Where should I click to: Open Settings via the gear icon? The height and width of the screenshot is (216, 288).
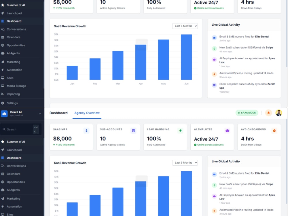click(3, 103)
